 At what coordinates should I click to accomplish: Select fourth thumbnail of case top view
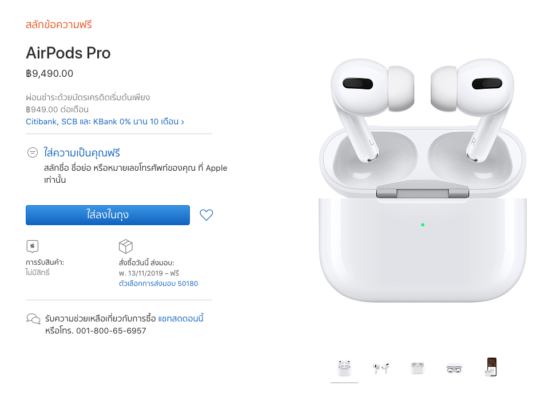point(454,369)
